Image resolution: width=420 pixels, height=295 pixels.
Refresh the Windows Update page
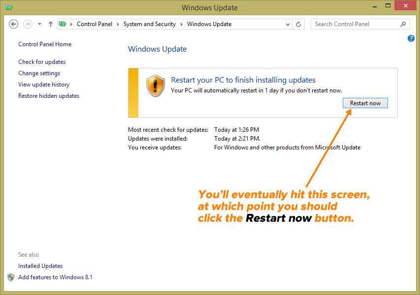pos(298,25)
